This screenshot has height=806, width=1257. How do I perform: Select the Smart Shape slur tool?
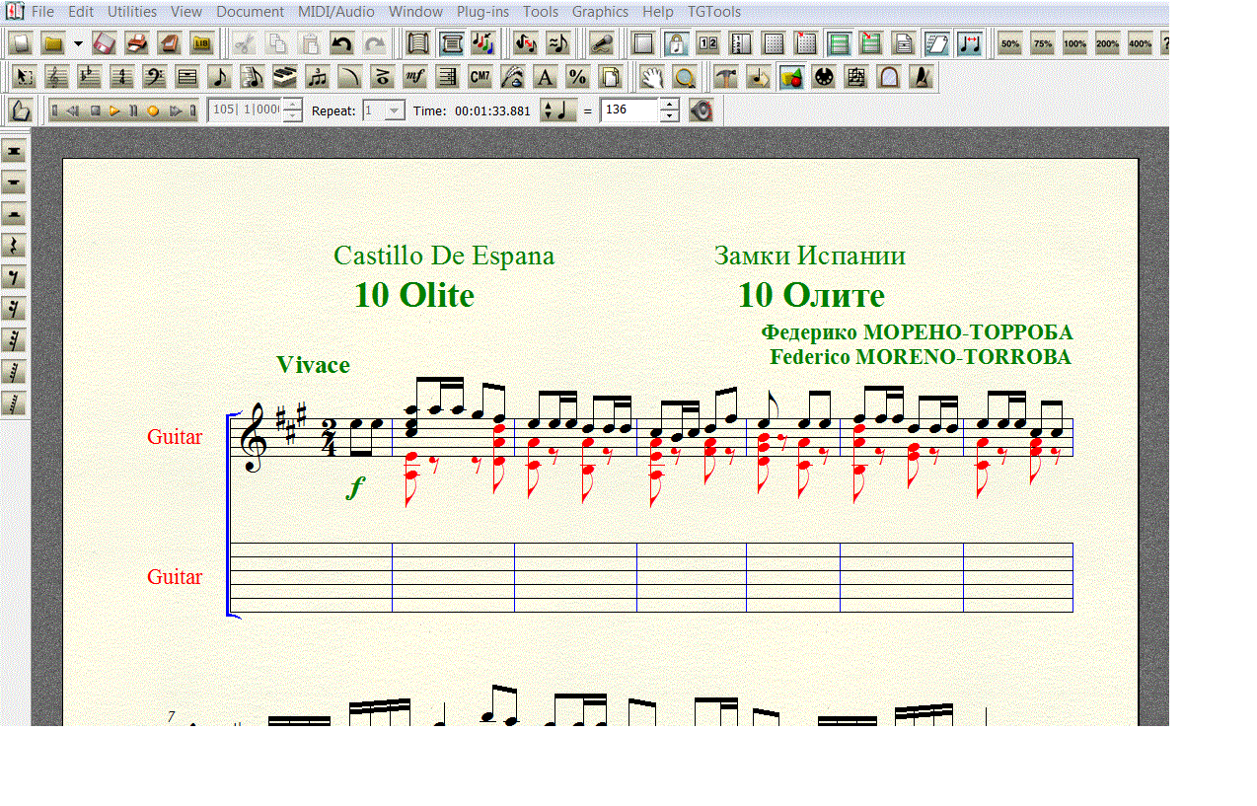pos(350,77)
